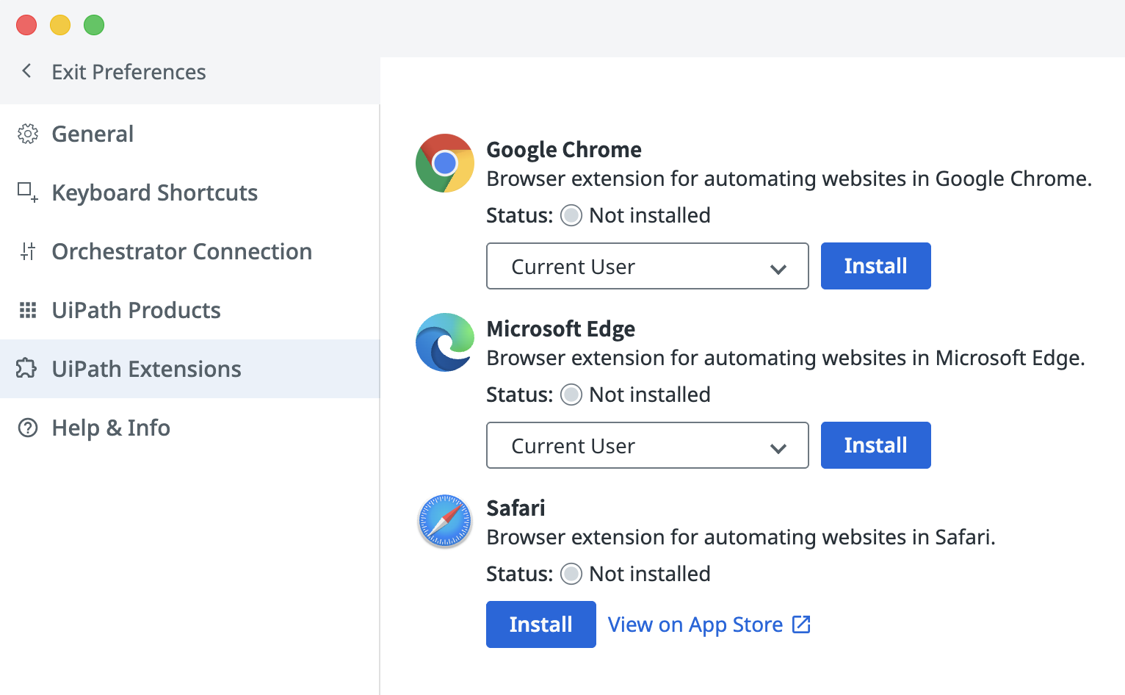The height and width of the screenshot is (695, 1125).
Task: Open the General preferences section
Action: [189, 134]
